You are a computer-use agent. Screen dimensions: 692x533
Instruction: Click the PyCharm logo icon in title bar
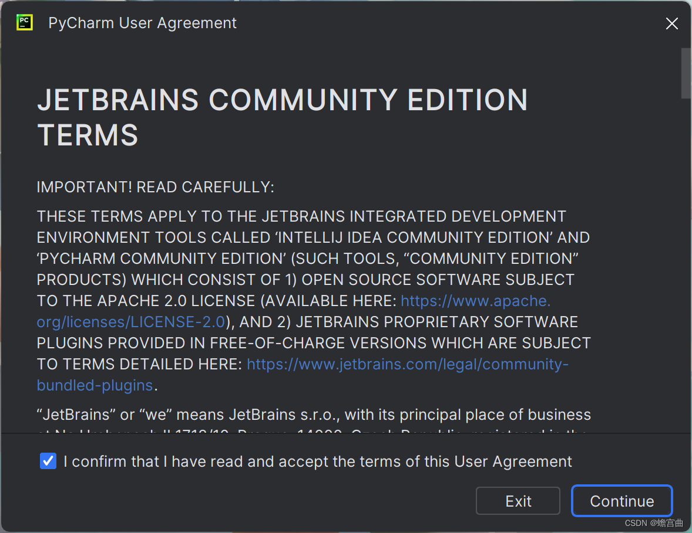click(x=25, y=22)
